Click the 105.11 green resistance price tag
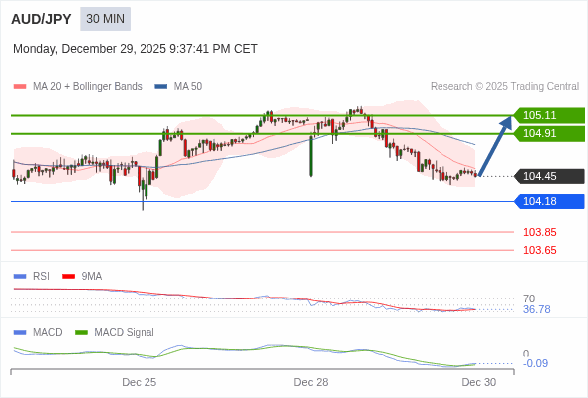588x398 pixels. tap(549, 115)
